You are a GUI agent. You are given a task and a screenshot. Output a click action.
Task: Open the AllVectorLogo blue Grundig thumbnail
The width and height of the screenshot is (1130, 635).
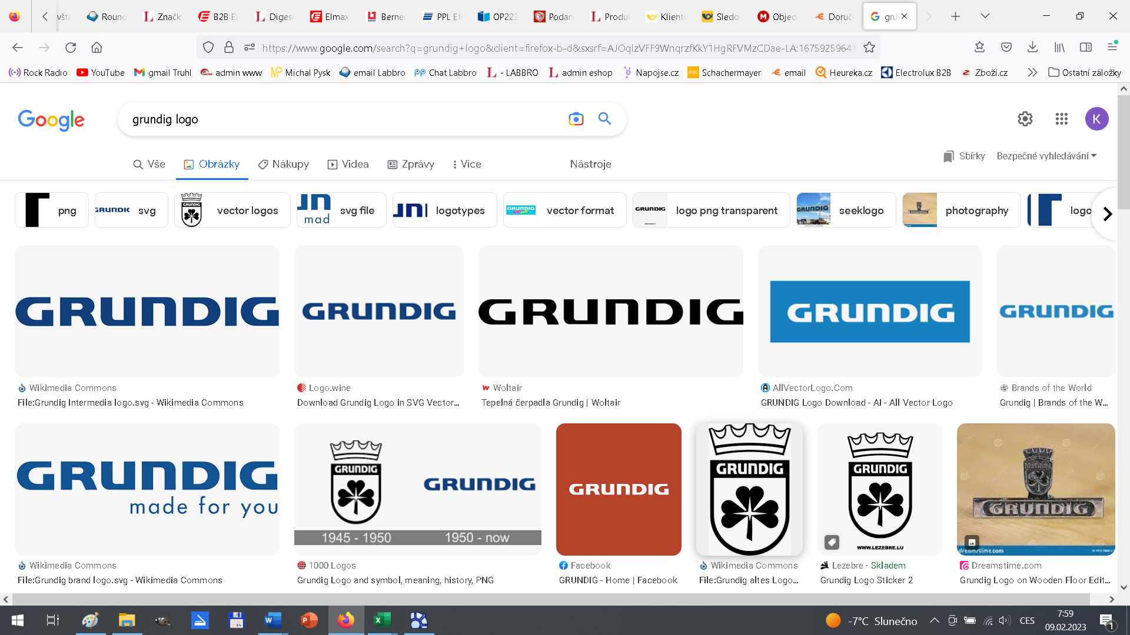pos(870,312)
